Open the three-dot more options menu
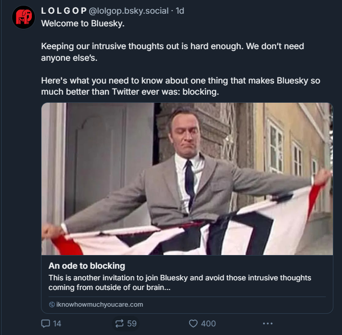This screenshot has width=342, height=335. [x=268, y=323]
